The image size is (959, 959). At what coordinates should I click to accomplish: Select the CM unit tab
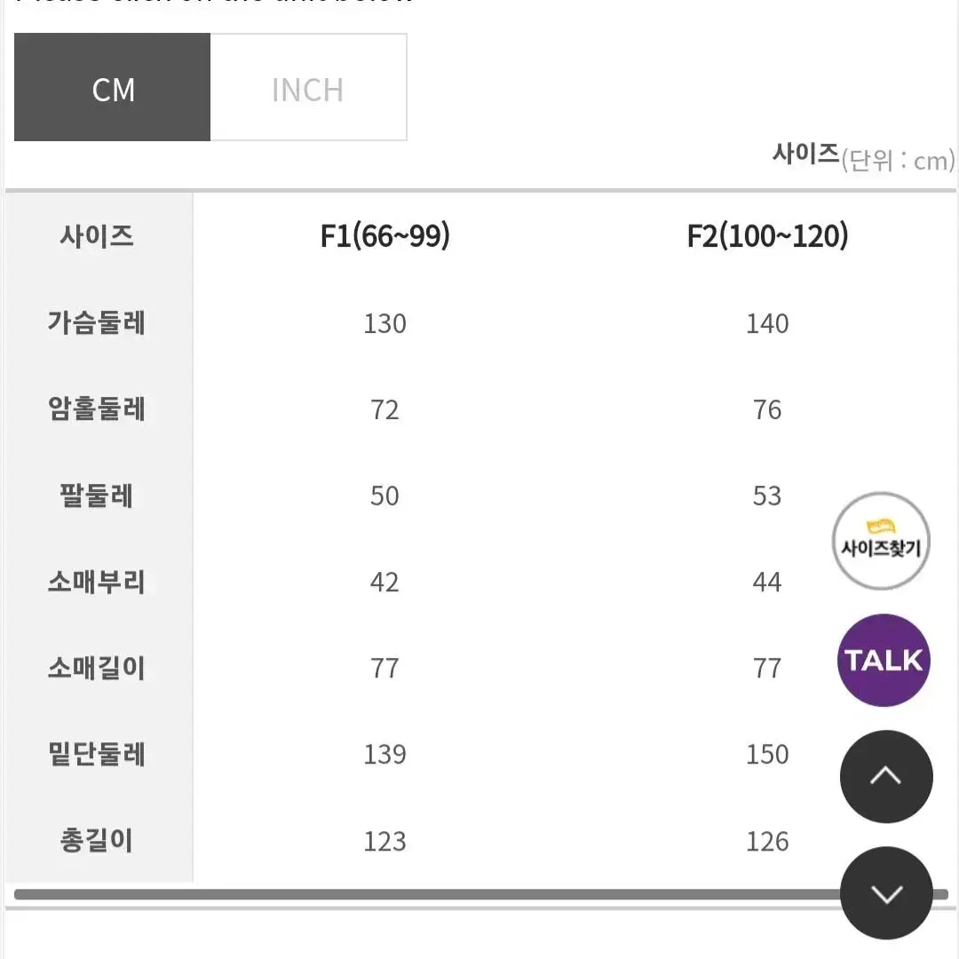coord(113,87)
